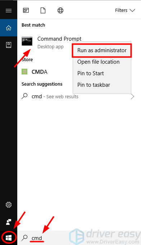Expand the Filters dropdown
This screenshot has height=245, width=141.
[x=125, y=10]
